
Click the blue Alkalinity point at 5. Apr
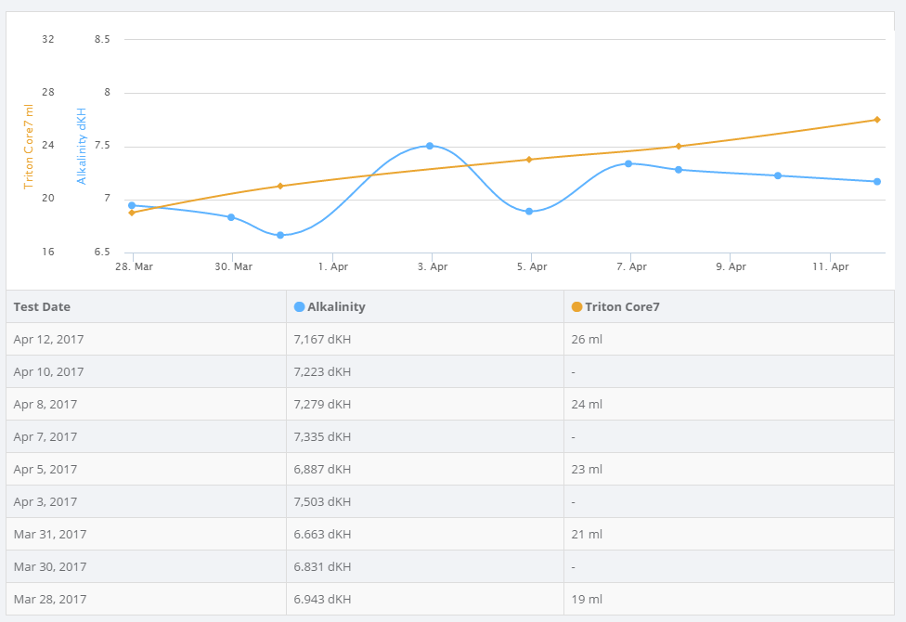(x=529, y=212)
